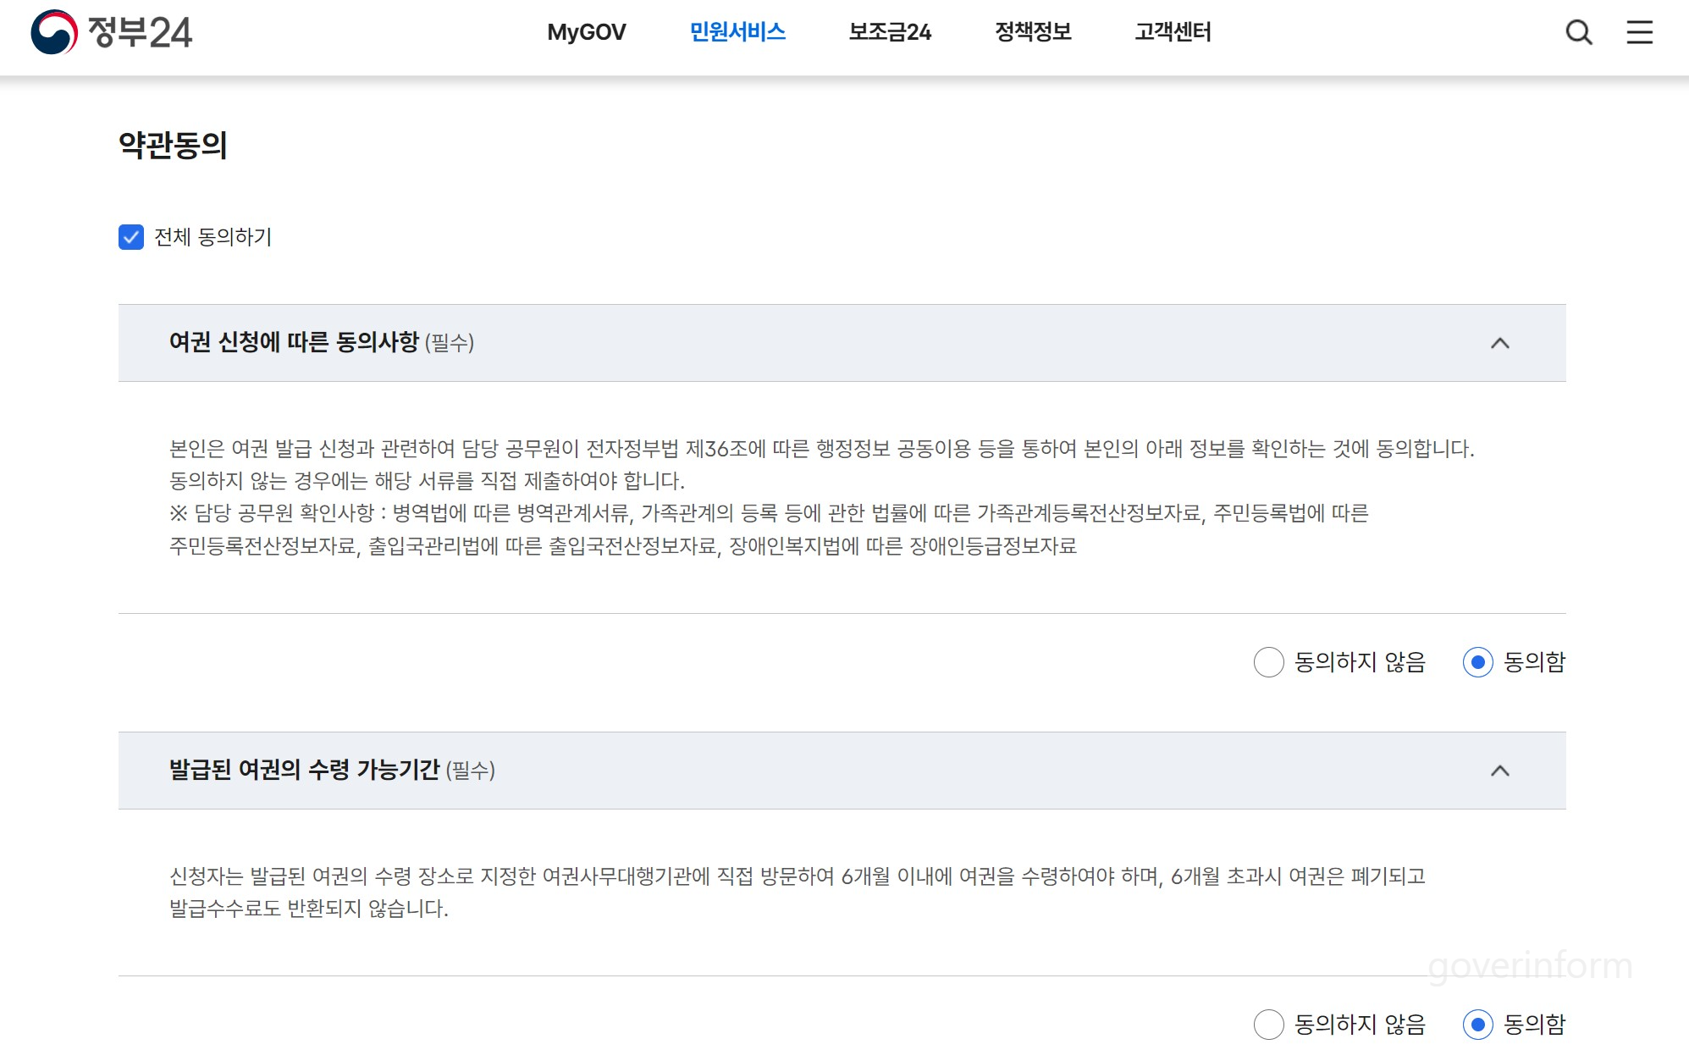Collapse 여권 신청에 따른 동의사항 section chevron
This screenshot has width=1689, height=1050.
[1499, 343]
